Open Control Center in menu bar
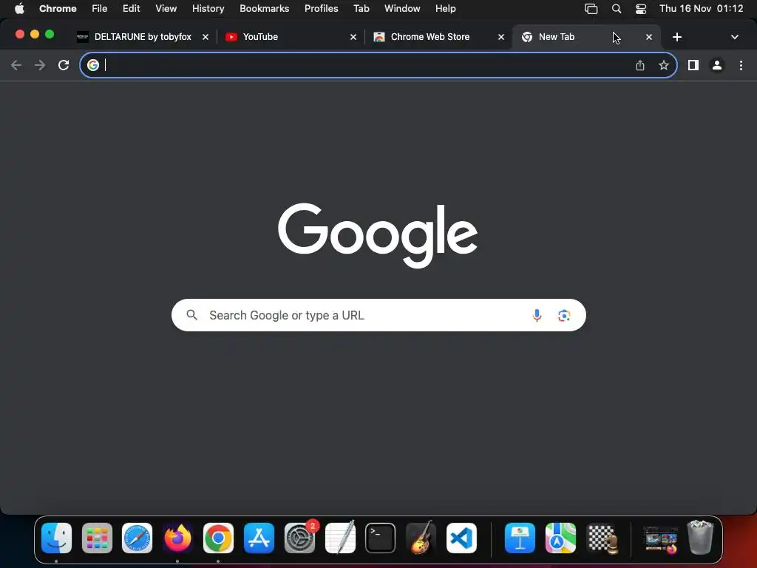 click(x=641, y=9)
